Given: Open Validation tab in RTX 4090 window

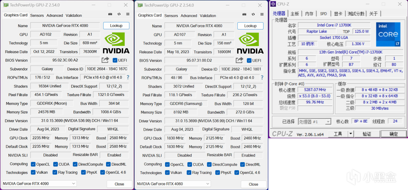Looking at the screenshot, I should click(x=74, y=15).
